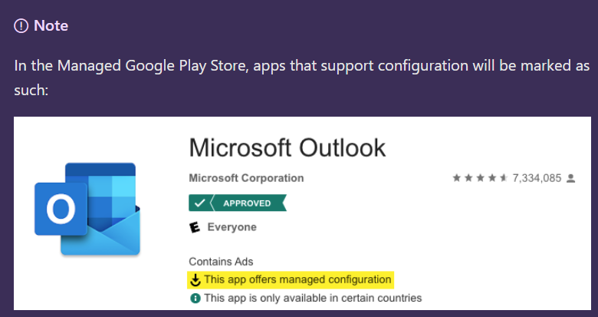Click the download arrow beside managed configuration
This screenshot has height=317, width=598.
coord(195,280)
